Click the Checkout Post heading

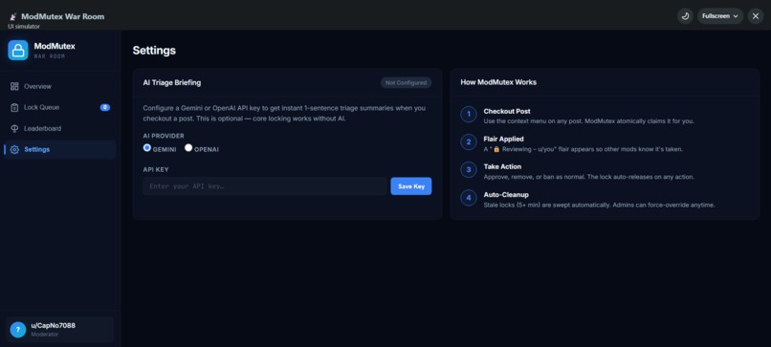[x=507, y=111]
